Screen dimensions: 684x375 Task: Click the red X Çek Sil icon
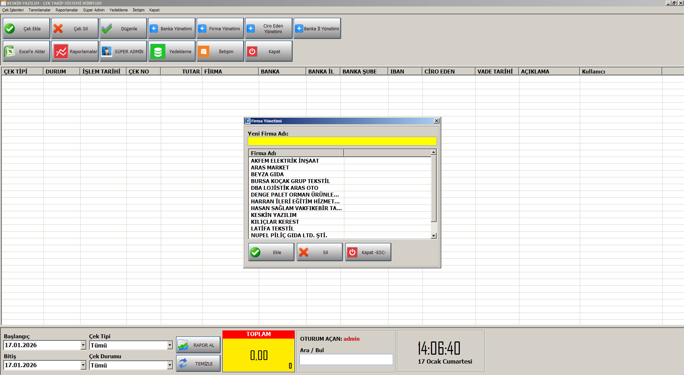coord(58,29)
